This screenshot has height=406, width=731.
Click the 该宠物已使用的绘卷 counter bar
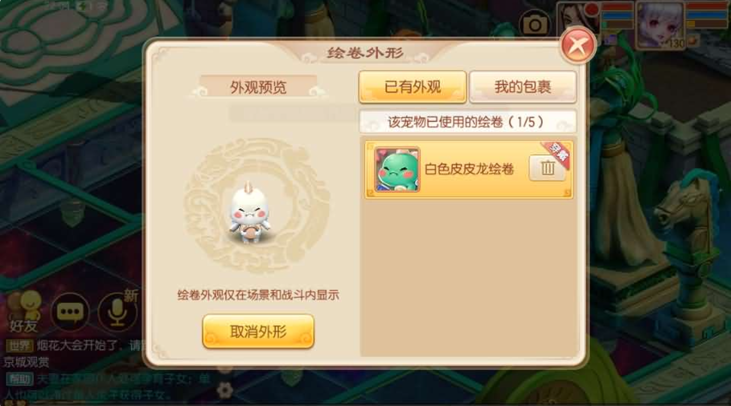click(x=467, y=122)
